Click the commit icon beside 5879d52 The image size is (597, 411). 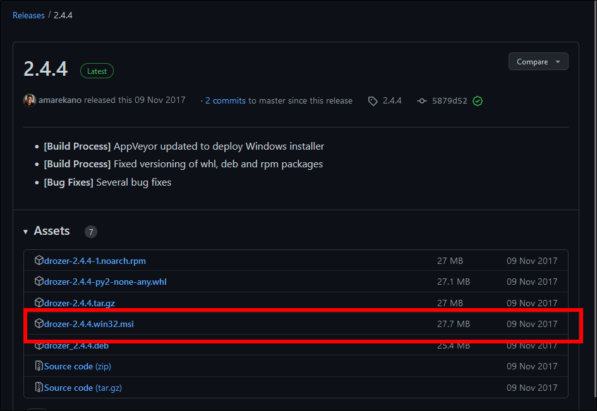421,101
